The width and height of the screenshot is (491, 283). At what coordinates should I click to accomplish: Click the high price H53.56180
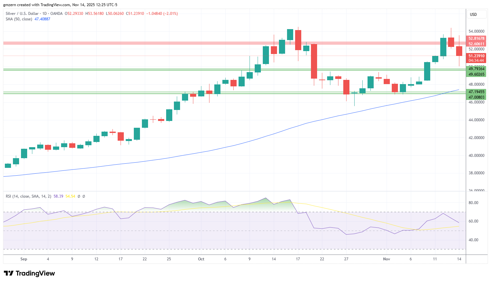click(94, 14)
